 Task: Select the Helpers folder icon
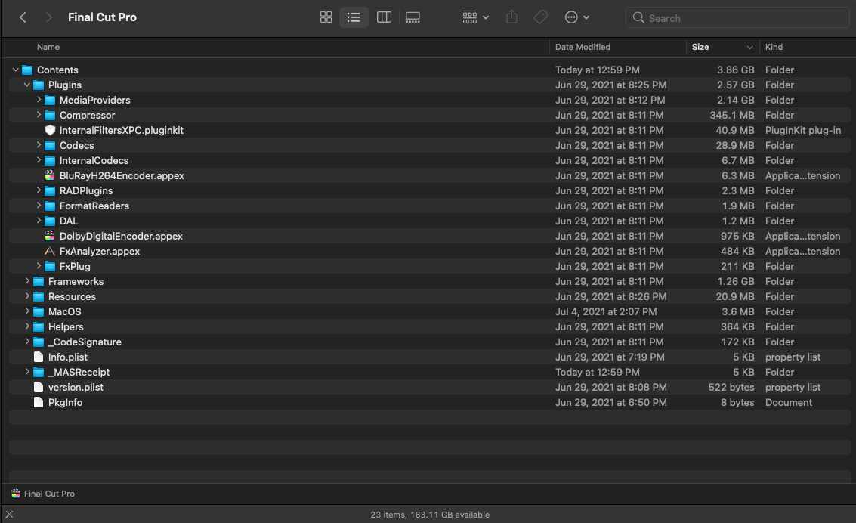pos(39,326)
